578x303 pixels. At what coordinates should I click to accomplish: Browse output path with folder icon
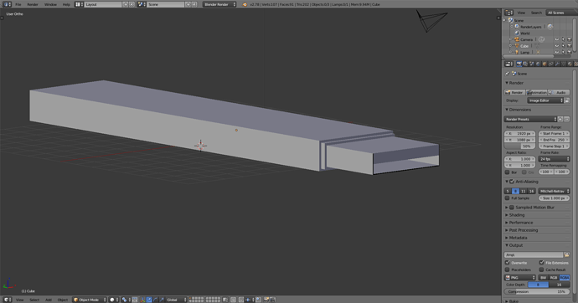click(x=566, y=254)
